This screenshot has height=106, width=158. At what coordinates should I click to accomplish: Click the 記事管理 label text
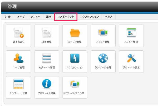tap(47, 42)
